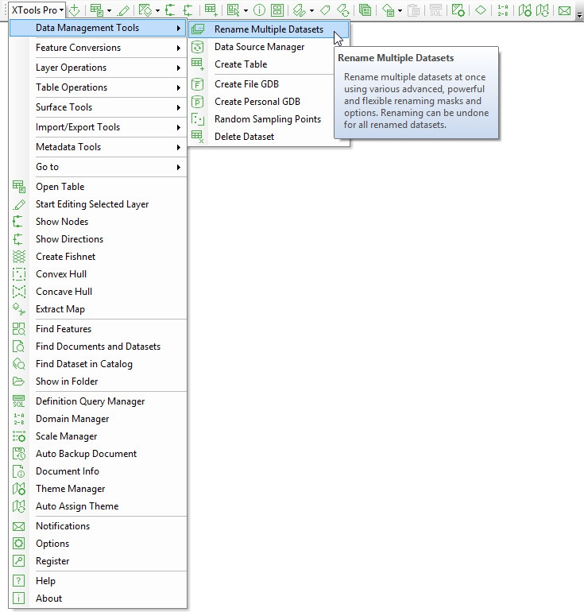
Task: Expand the Feature Conversions submenu
Action: click(x=99, y=48)
